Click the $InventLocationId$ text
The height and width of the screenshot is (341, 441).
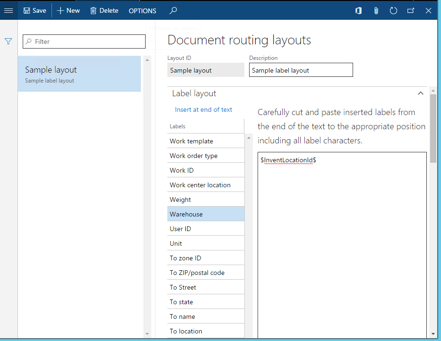(288, 160)
